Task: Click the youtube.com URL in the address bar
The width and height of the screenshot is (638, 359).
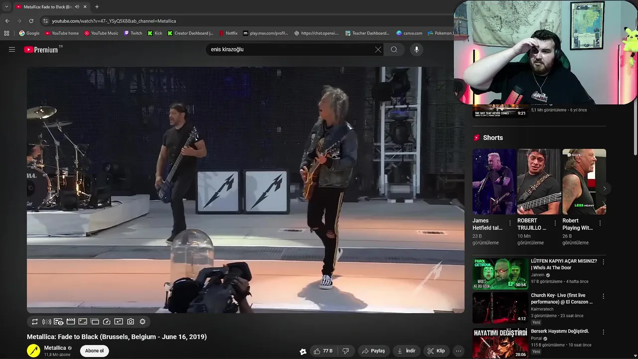Action: pyautogui.click(x=114, y=21)
